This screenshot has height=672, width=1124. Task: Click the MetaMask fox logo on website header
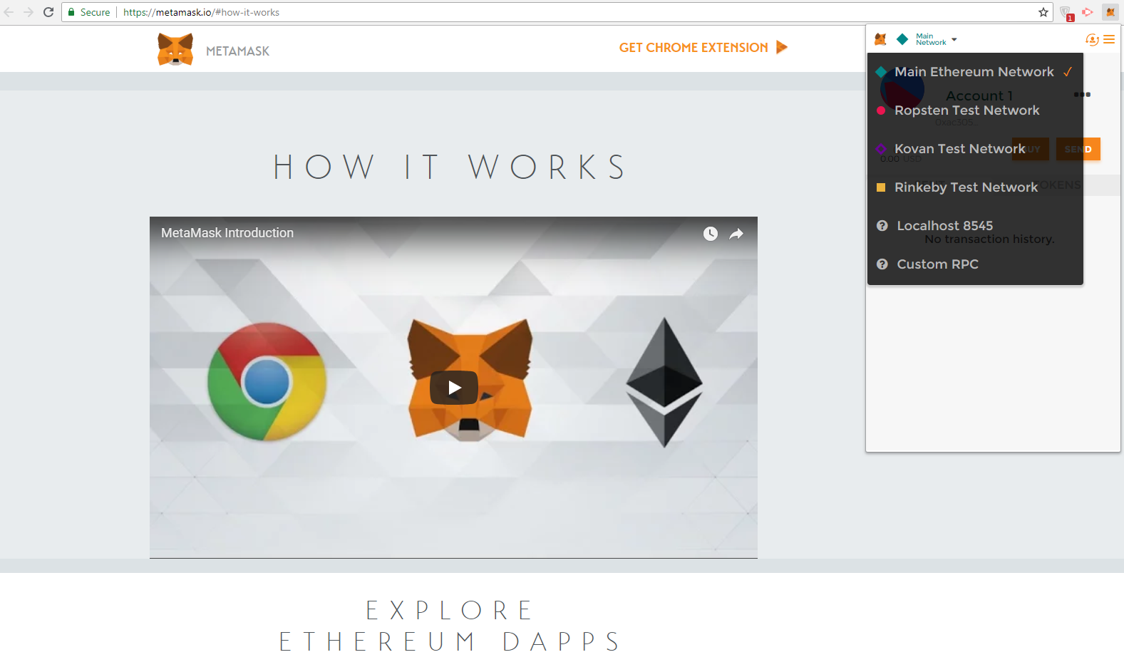point(175,49)
